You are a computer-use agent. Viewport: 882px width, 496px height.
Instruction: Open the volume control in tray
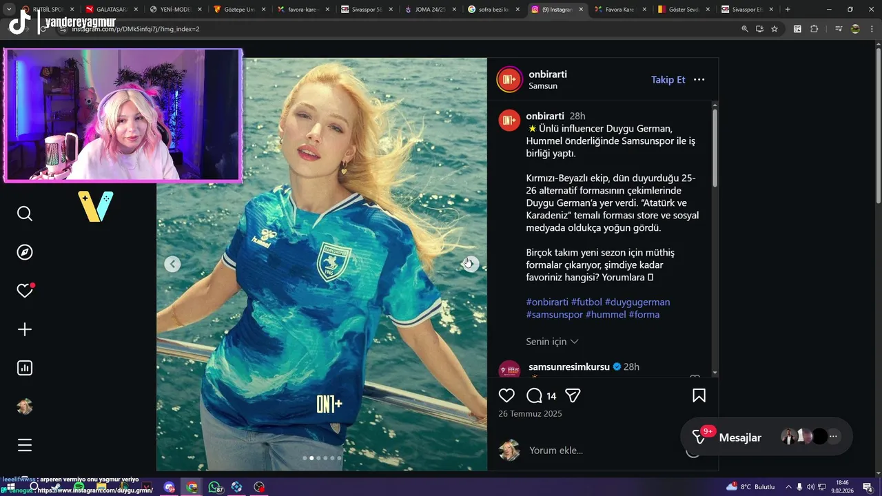(x=810, y=487)
